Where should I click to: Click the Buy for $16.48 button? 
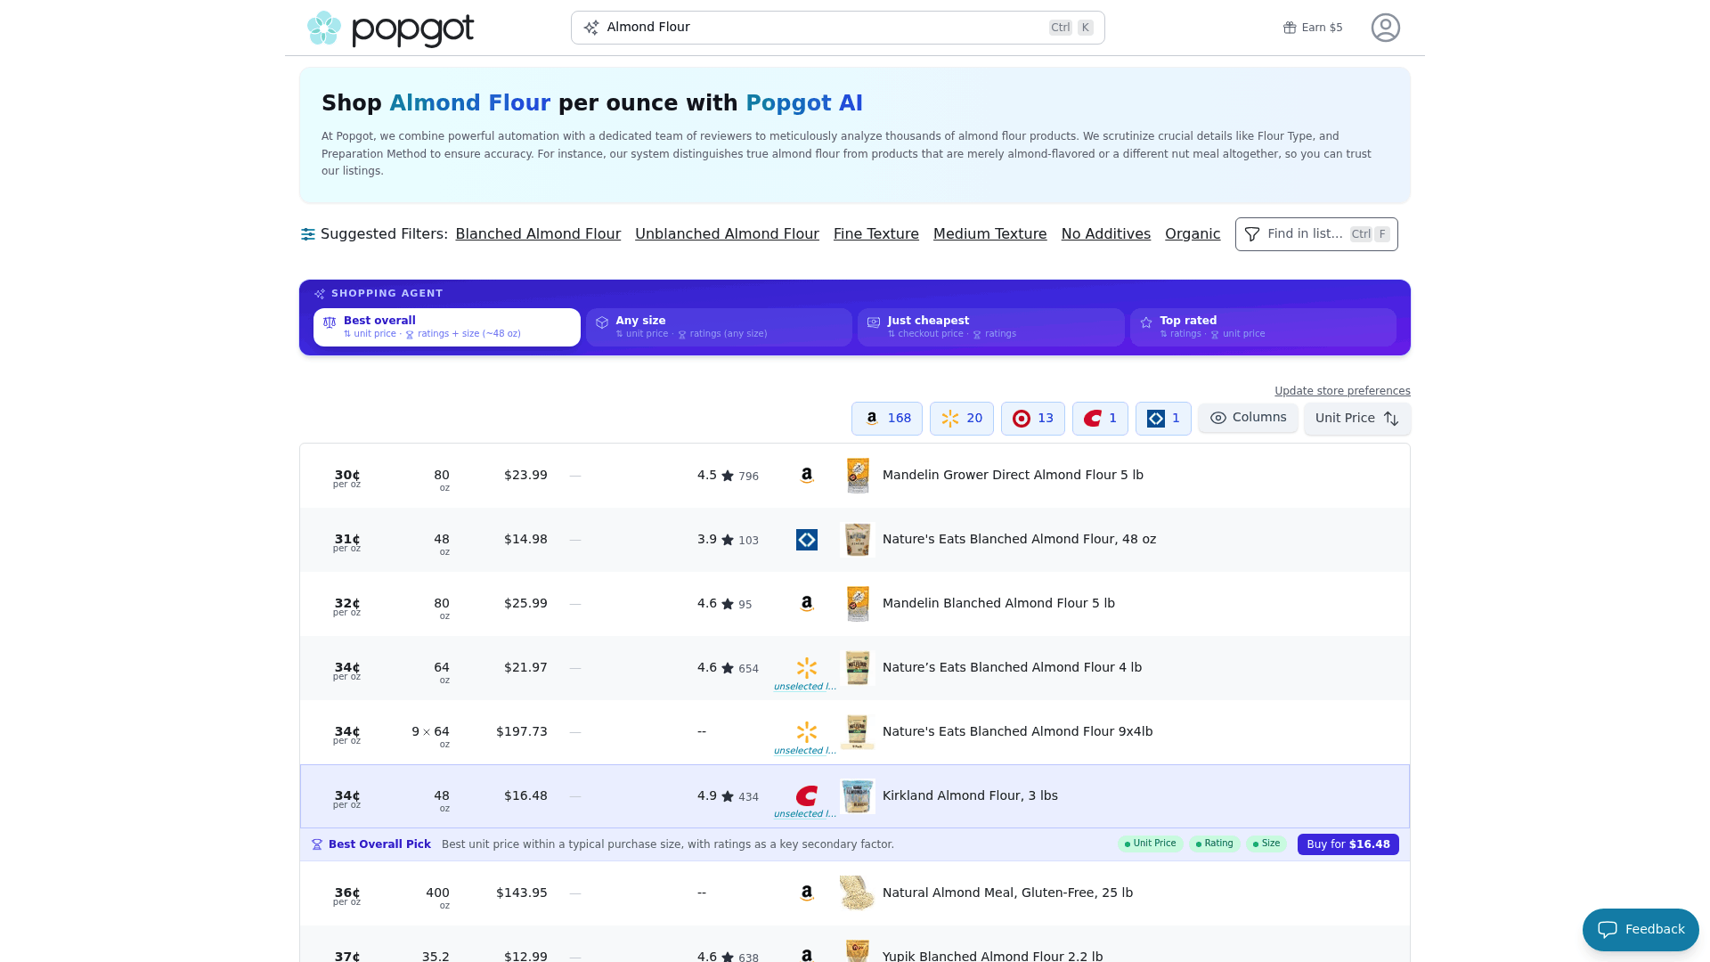tap(1348, 844)
